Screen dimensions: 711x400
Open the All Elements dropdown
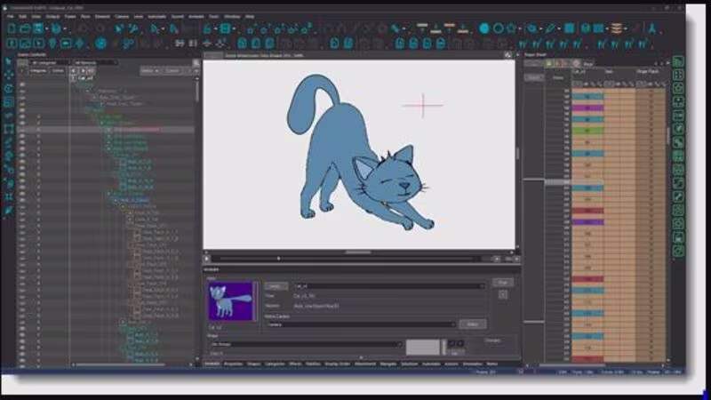pyautogui.click(x=95, y=63)
